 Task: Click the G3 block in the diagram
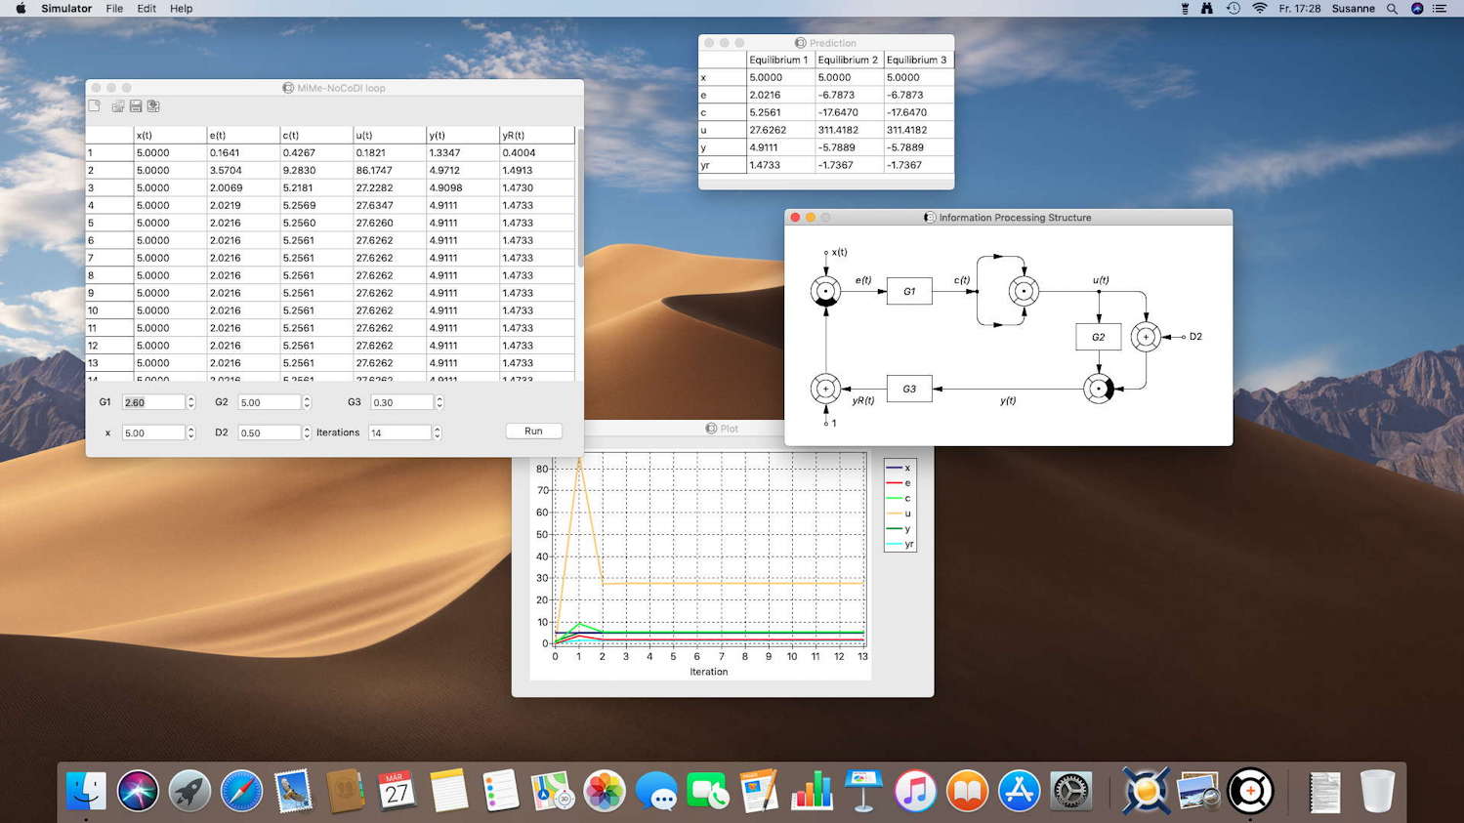[908, 389]
